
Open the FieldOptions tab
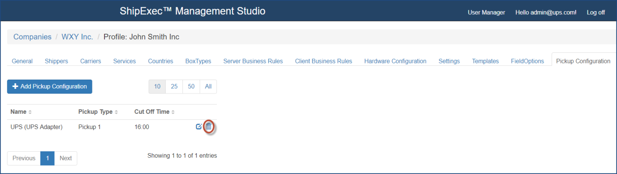point(527,61)
